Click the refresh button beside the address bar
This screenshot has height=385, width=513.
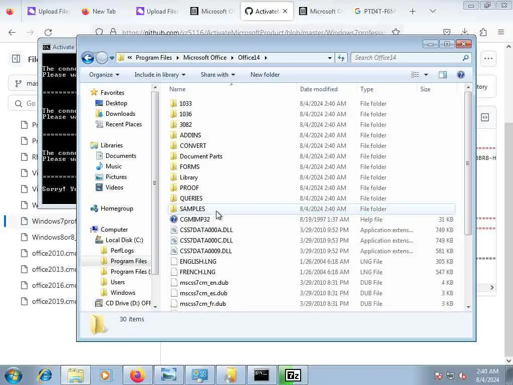tap(341, 58)
